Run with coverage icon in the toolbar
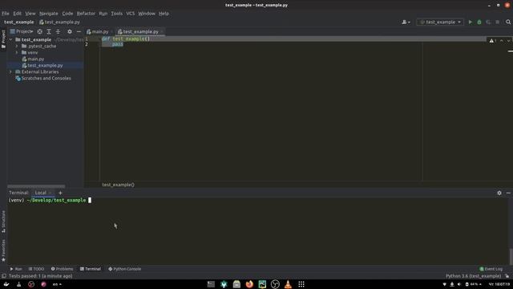Screen dimensions: 513x289 [x=488, y=22]
